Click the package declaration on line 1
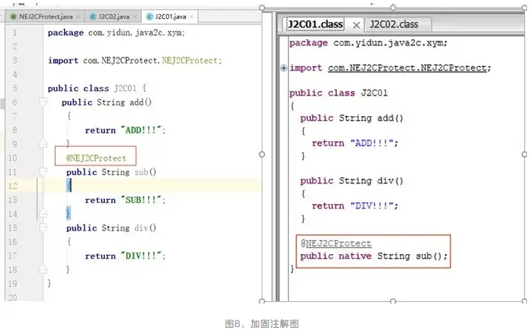 [116, 33]
